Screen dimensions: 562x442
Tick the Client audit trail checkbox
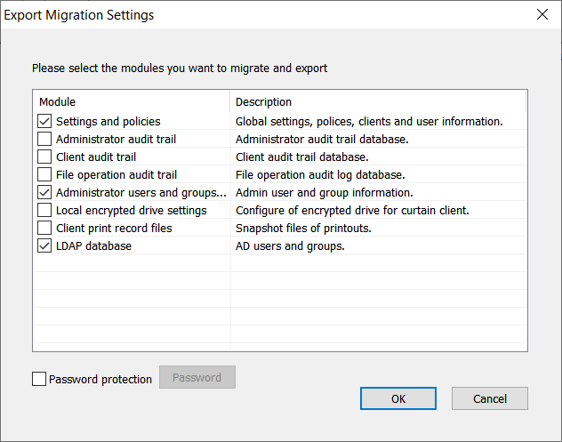44,157
